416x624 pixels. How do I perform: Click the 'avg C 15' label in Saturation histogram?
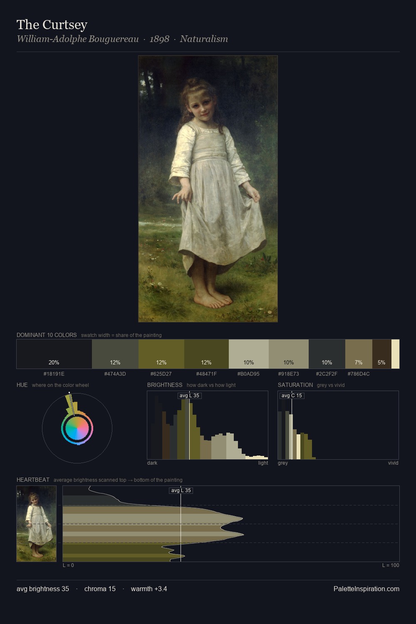[x=292, y=396]
